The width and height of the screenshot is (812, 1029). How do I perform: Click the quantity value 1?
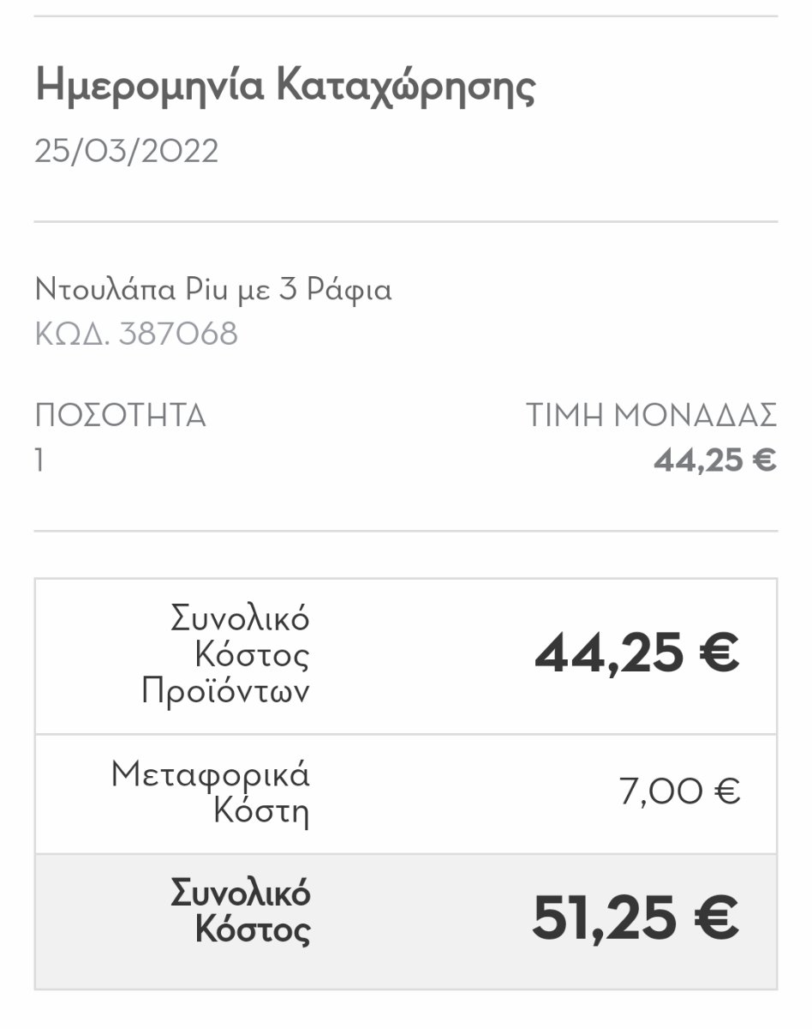click(x=39, y=460)
